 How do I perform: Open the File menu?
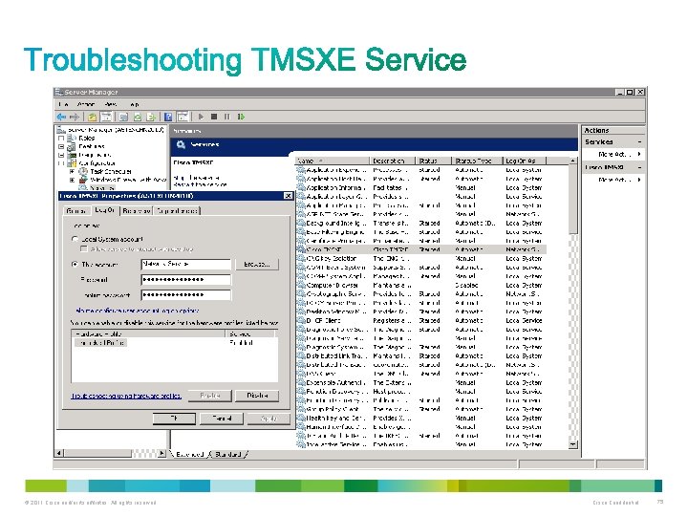coord(63,104)
